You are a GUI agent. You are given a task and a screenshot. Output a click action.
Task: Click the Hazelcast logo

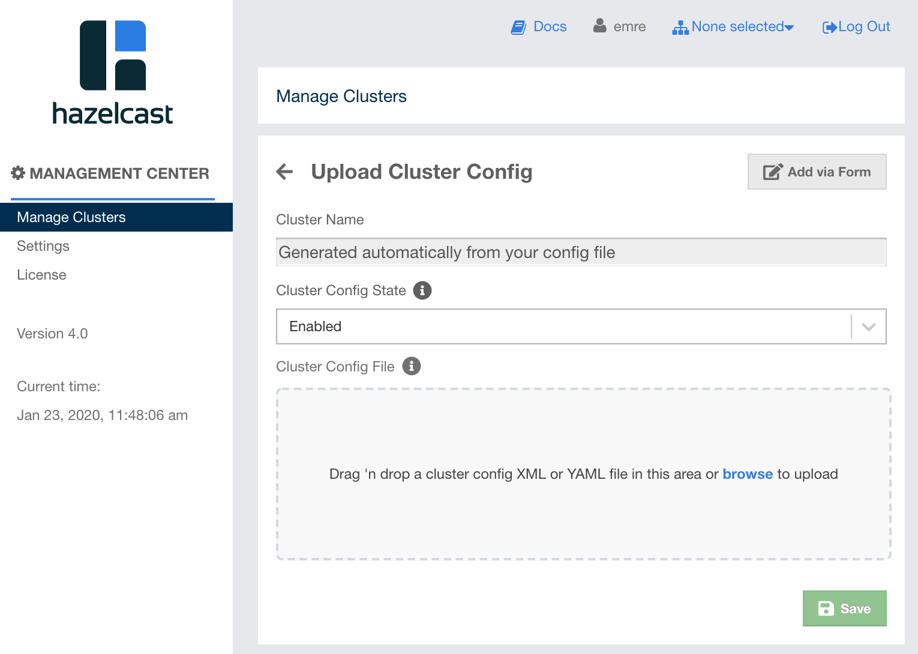coord(113,73)
